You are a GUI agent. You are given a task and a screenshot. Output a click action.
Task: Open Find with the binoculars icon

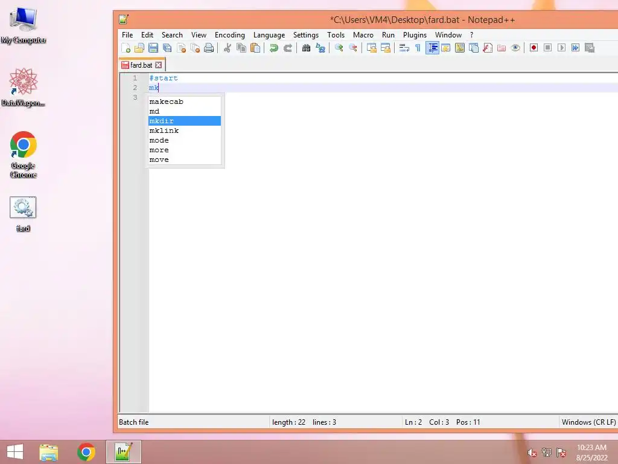306,48
